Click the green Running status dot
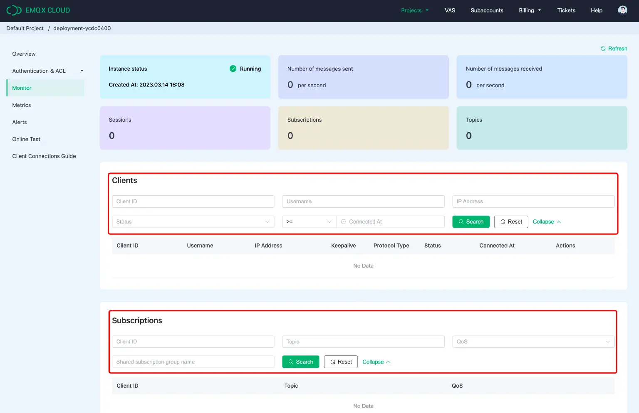 pyautogui.click(x=233, y=69)
